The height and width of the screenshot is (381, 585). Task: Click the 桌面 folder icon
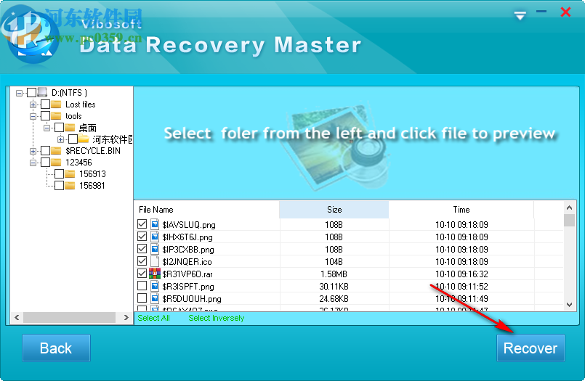tap(70, 128)
